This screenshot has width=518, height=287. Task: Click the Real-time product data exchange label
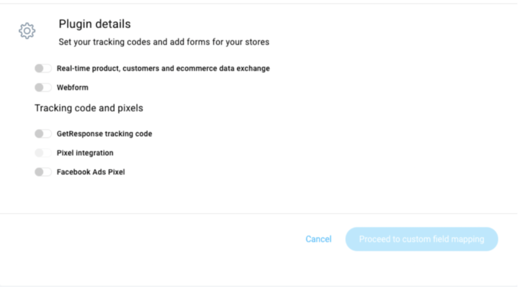[163, 68]
